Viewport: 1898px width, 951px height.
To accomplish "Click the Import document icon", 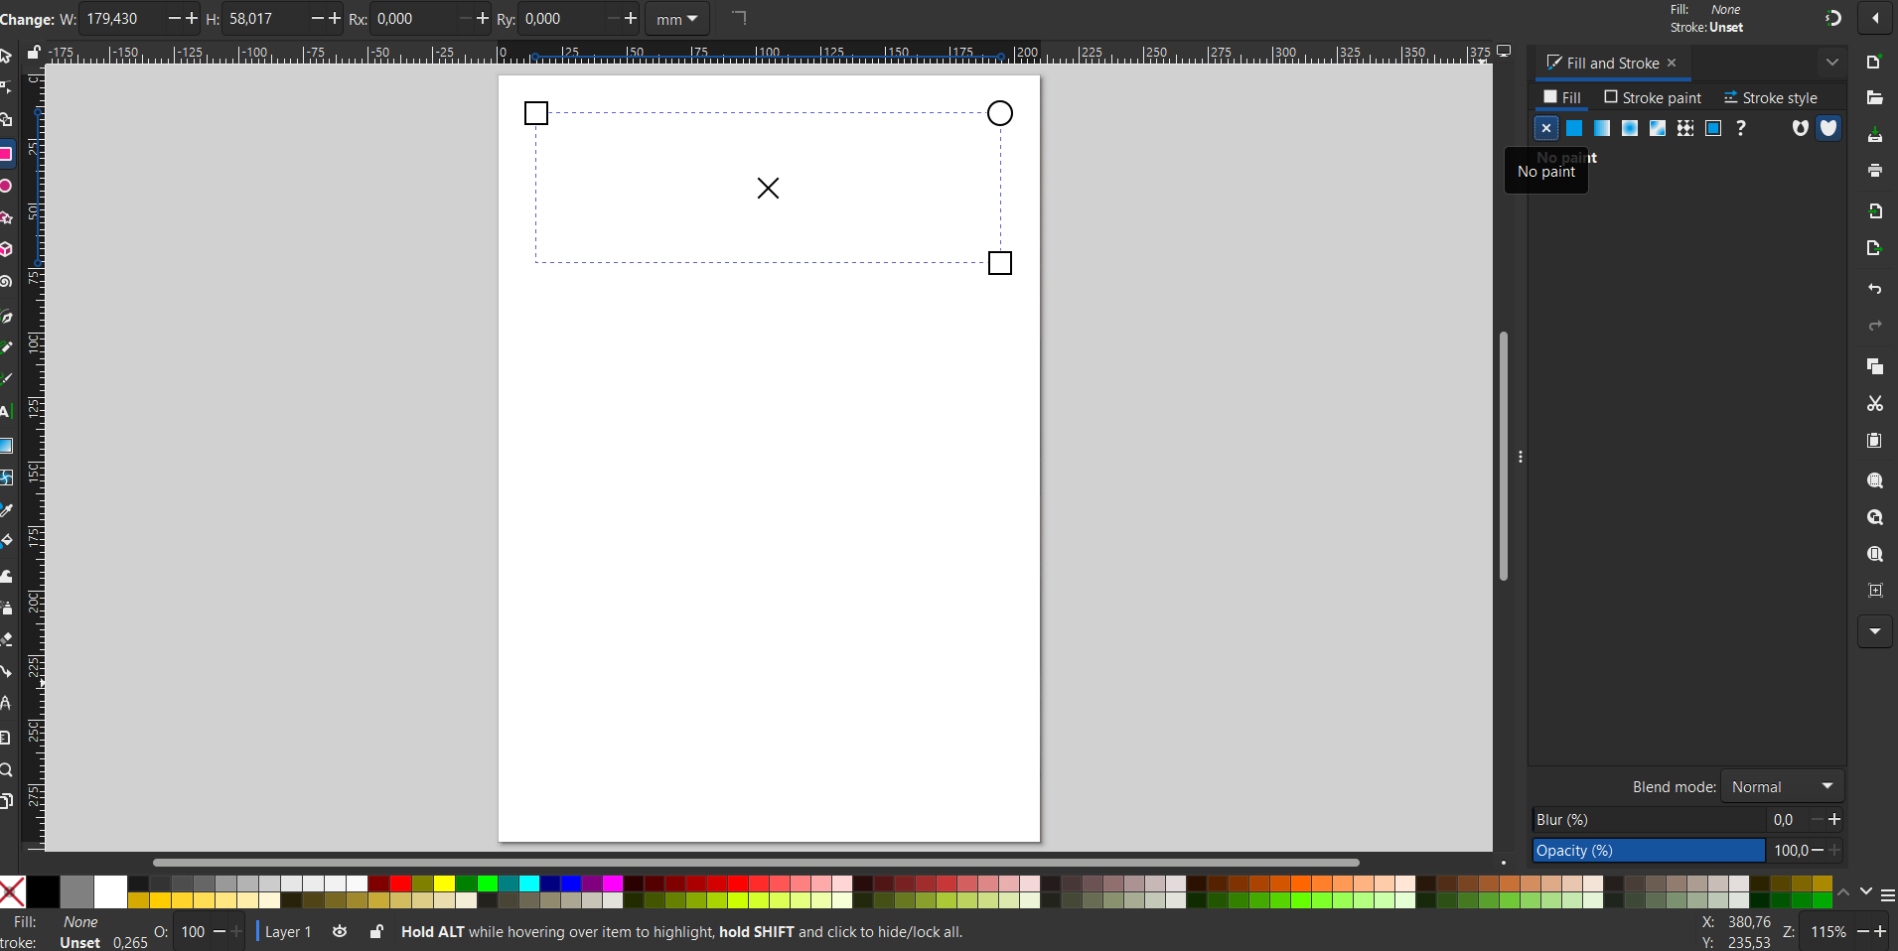I will coord(1874,211).
